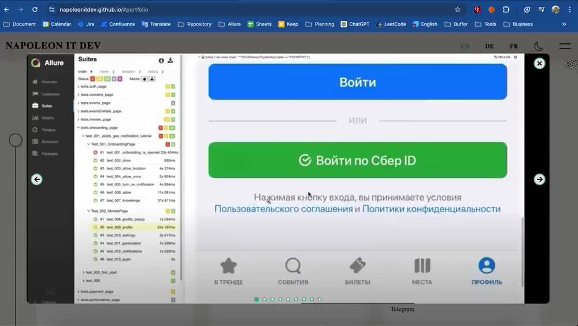
Task: Open Пользовательского соглашения link
Action: (x=283, y=209)
